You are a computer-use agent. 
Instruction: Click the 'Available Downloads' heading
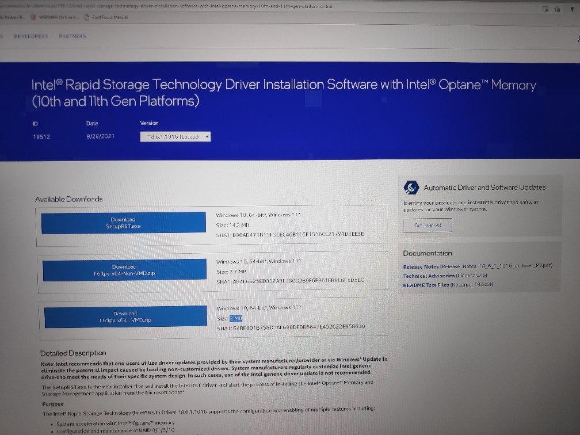tap(69, 199)
